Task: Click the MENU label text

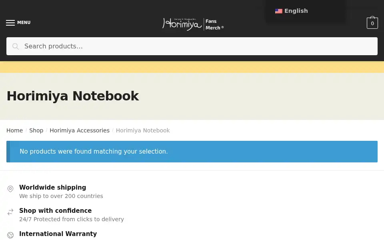Action: [24, 22]
